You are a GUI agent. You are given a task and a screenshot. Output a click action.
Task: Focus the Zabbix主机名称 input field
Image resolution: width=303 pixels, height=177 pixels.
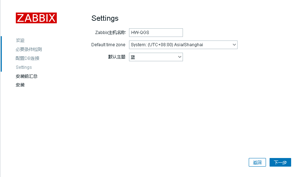pyautogui.click(x=156, y=33)
